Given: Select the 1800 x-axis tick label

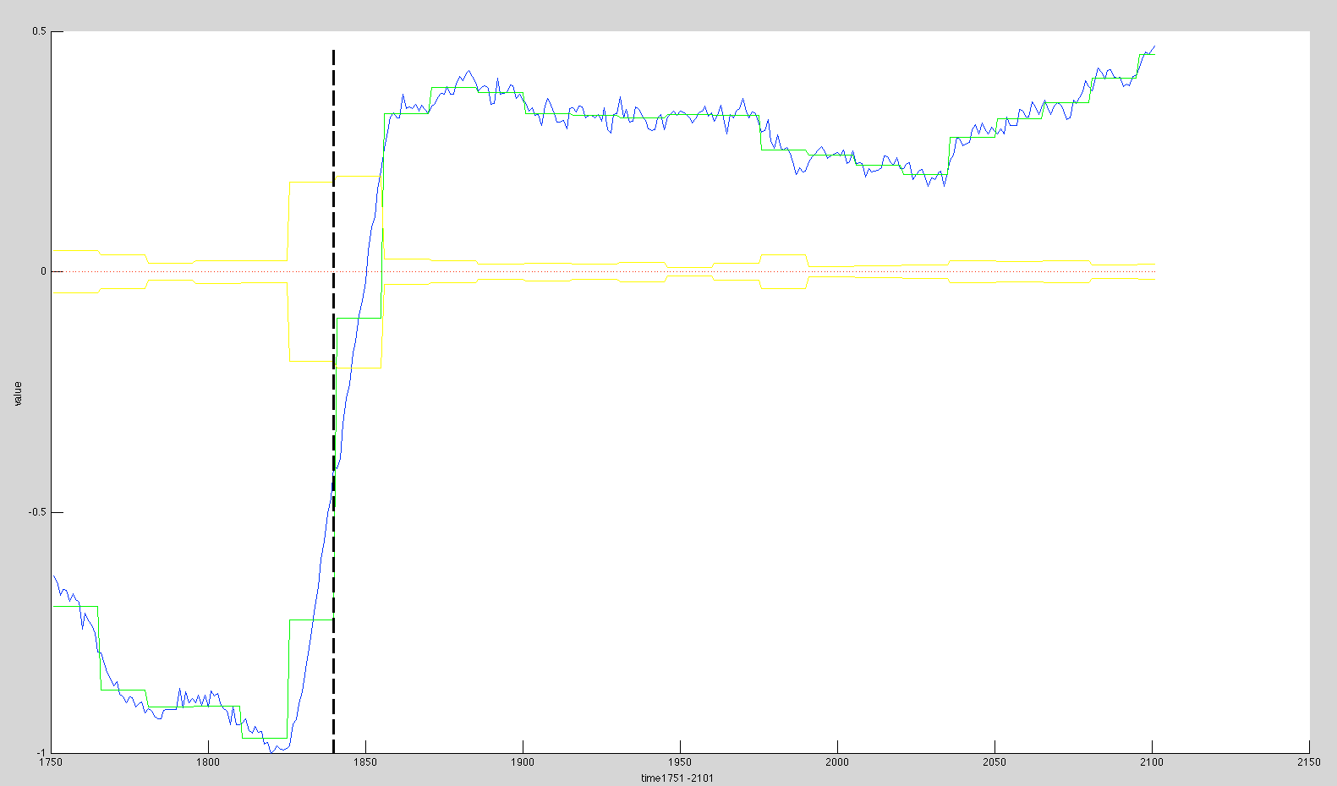Looking at the screenshot, I should coord(208,762).
